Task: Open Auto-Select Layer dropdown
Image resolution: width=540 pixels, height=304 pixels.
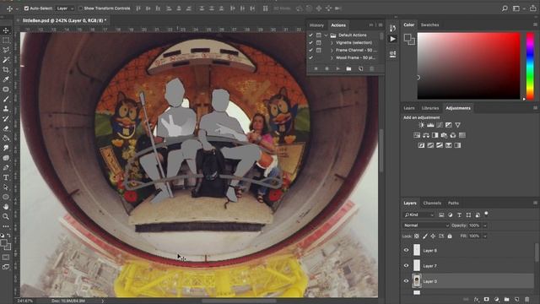Action: [x=65, y=8]
